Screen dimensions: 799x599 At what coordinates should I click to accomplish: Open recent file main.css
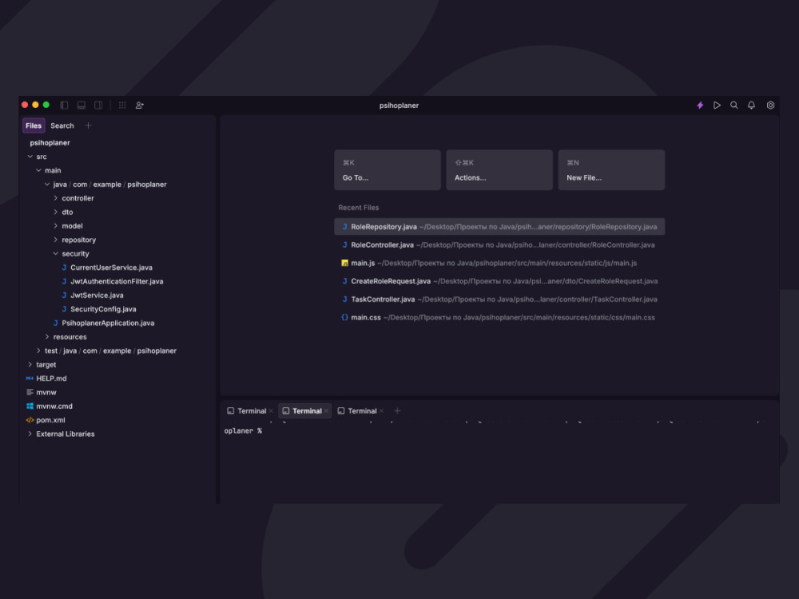[499, 317]
